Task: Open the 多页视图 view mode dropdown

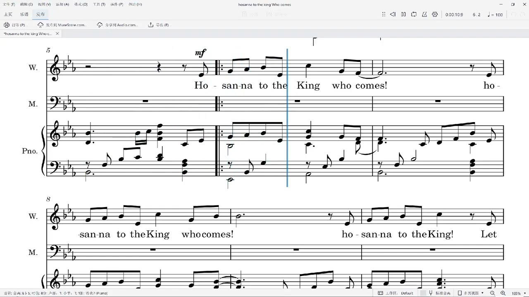Action: (x=471, y=293)
